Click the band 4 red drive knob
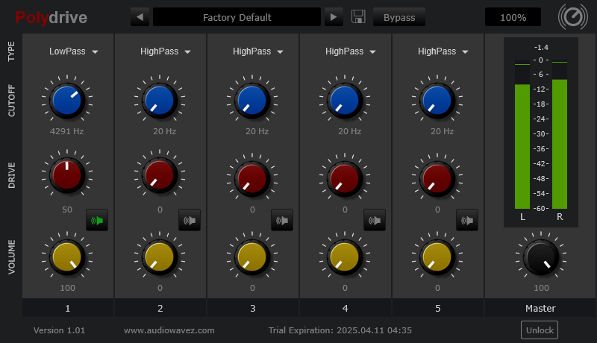Viewport: 597px width, 343px height. tap(345, 179)
